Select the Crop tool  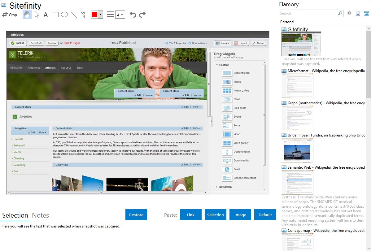coord(10,15)
